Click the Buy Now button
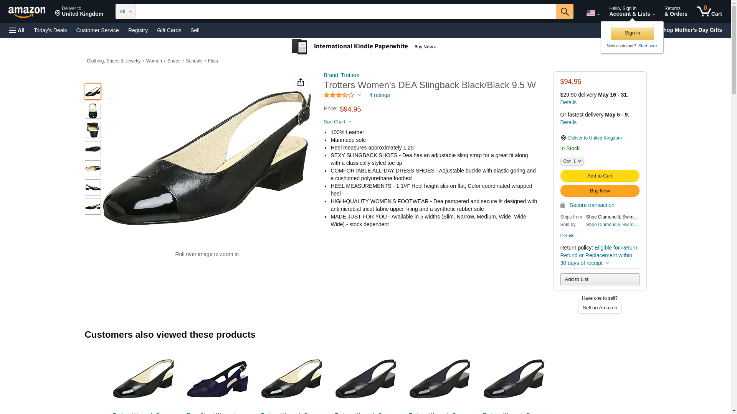 [x=599, y=191]
